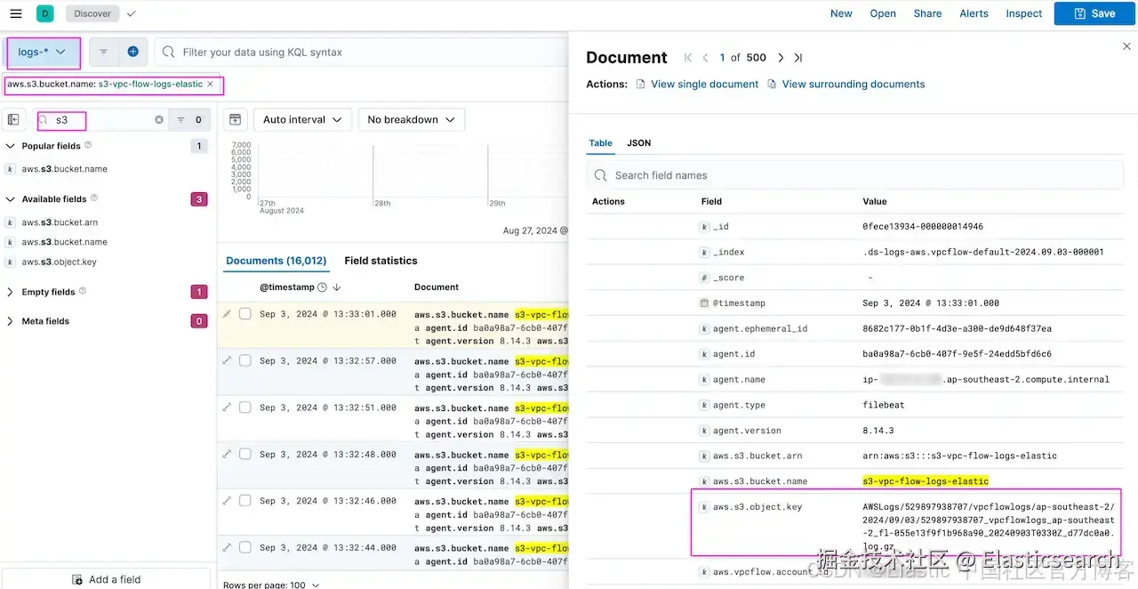Viewport: 1138px width, 589px height.
Task: Check the 13:32:51 document row
Action: (x=244, y=407)
